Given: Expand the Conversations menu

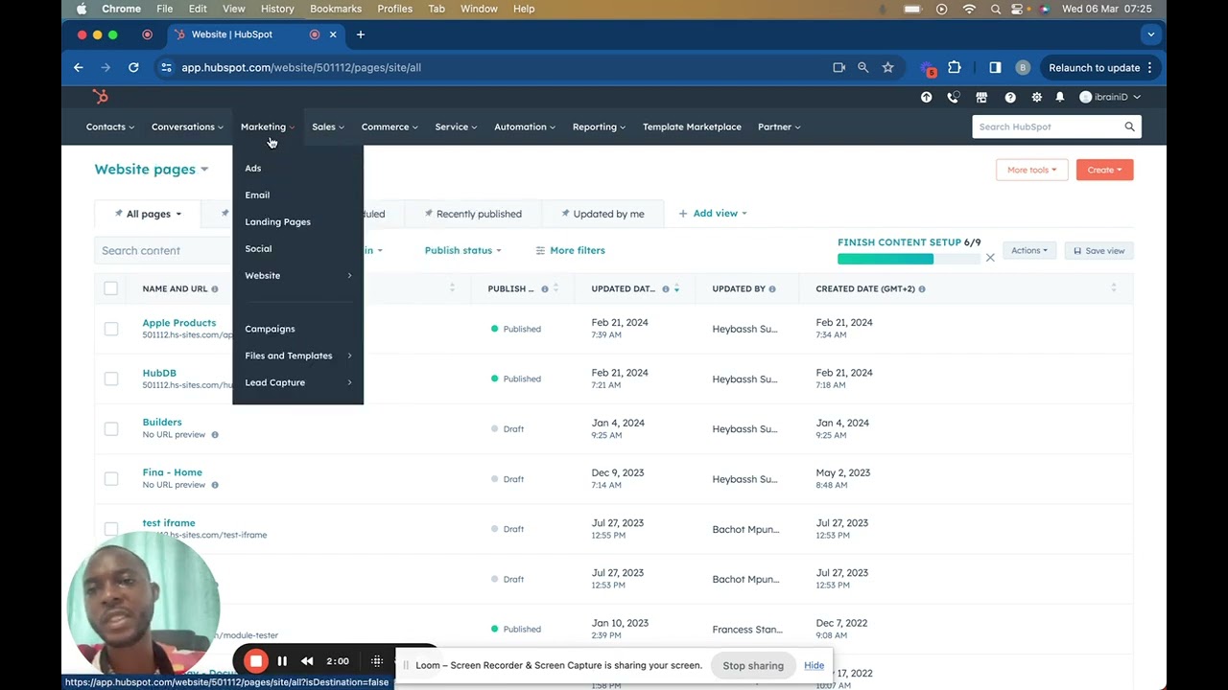Looking at the screenshot, I should [187, 126].
